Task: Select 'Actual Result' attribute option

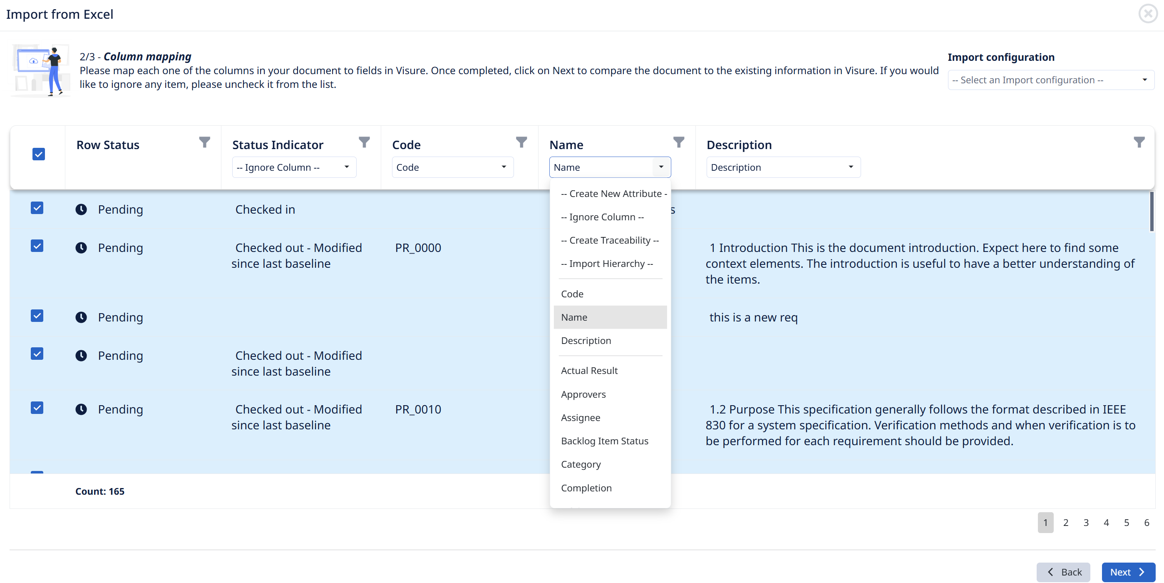Action: click(x=611, y=371)
